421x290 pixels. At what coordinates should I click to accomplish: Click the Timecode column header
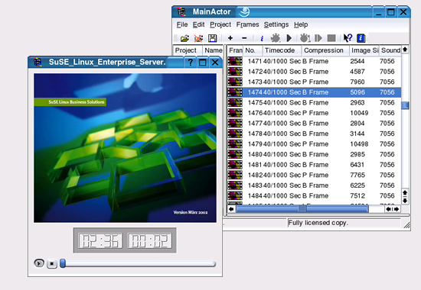point(282,50)
